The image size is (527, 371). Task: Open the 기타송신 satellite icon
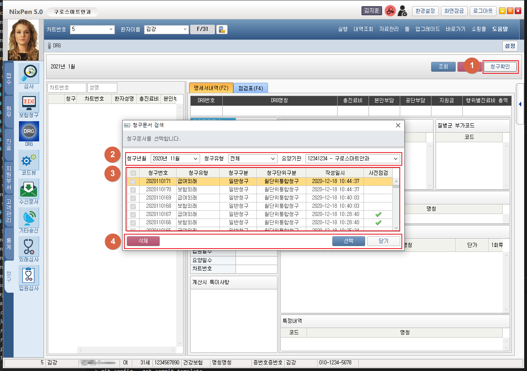click(29, 218)
